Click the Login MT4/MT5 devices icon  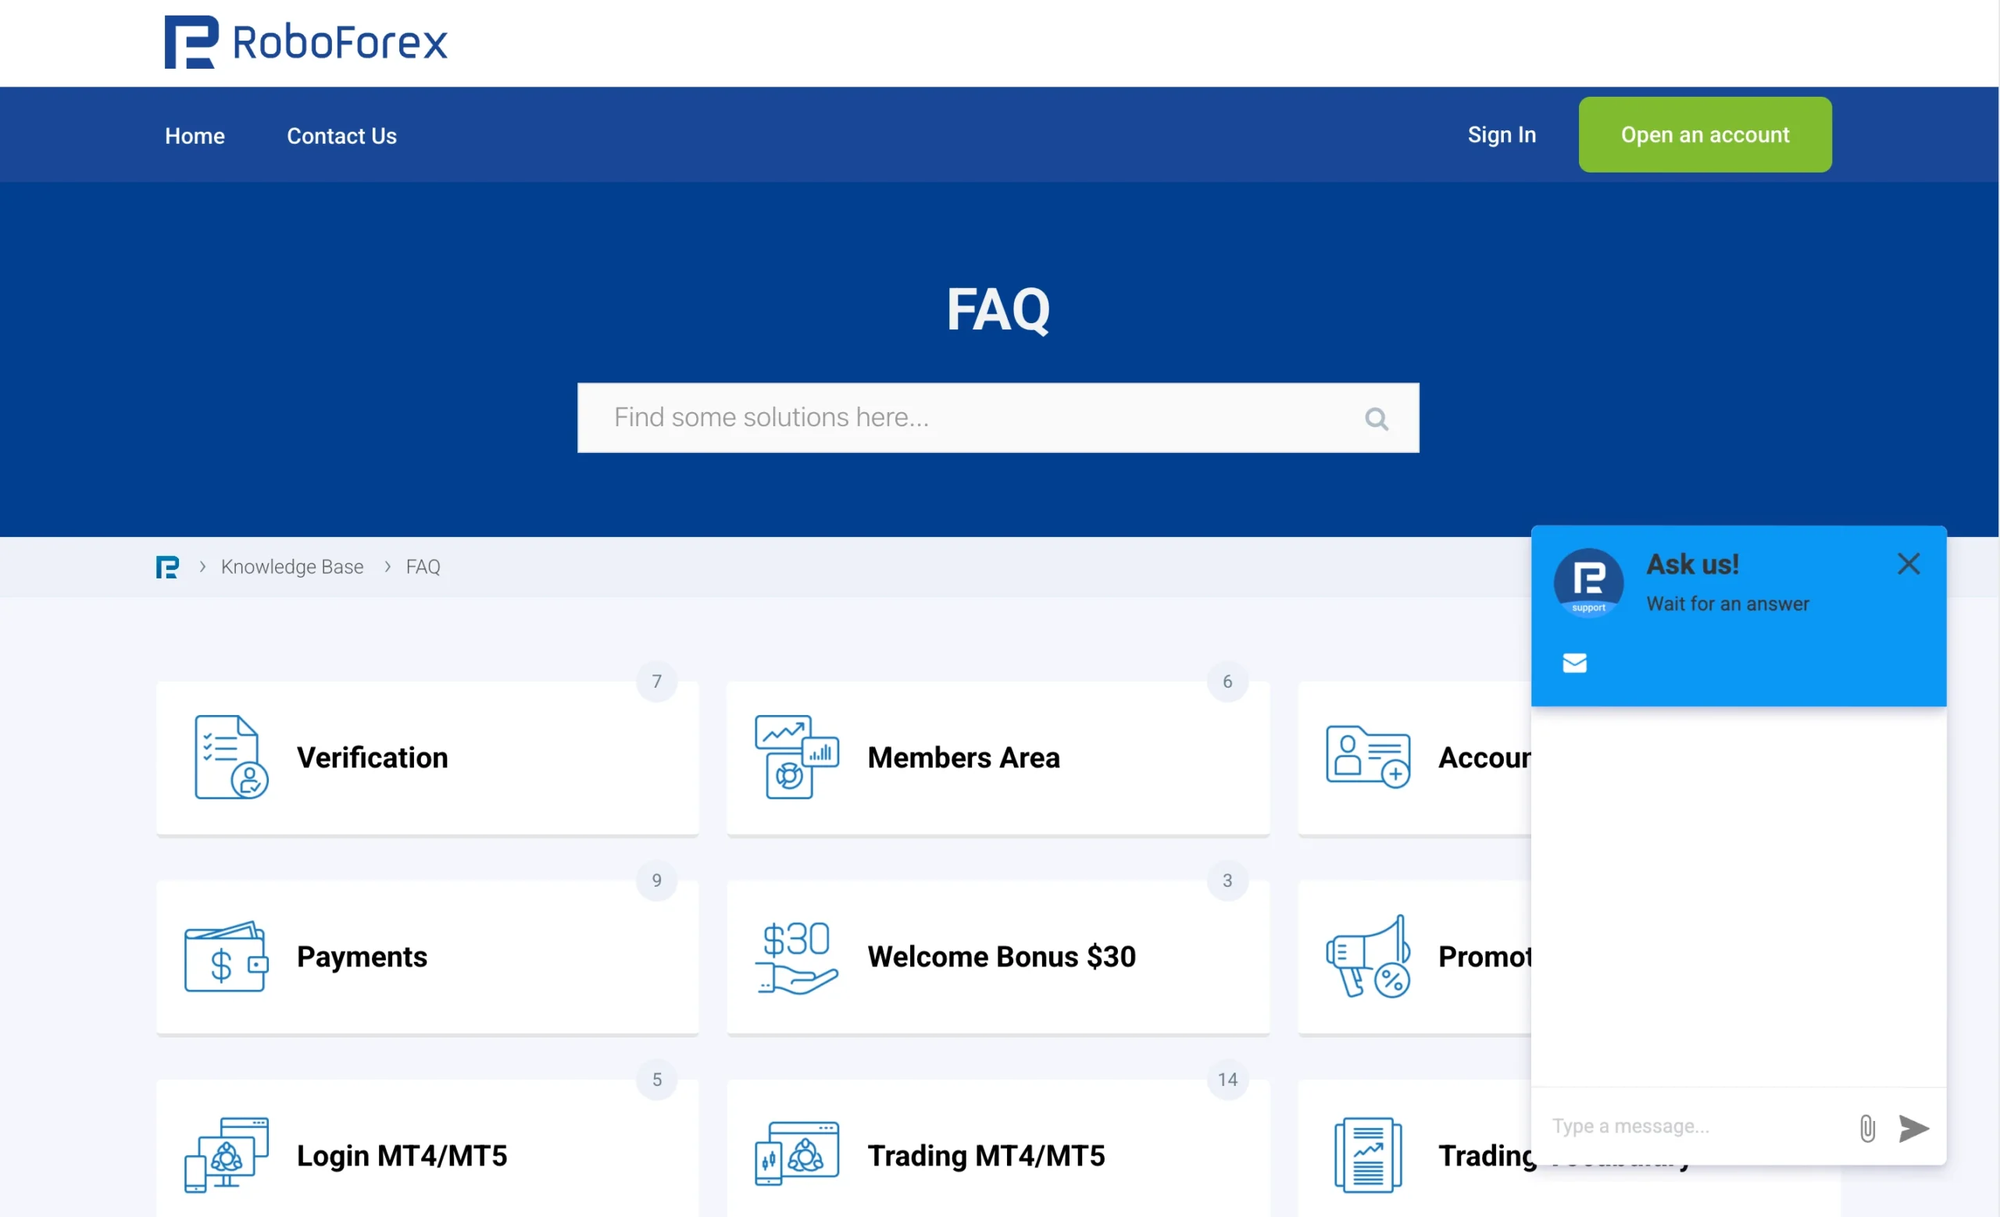click(226, 1155)
